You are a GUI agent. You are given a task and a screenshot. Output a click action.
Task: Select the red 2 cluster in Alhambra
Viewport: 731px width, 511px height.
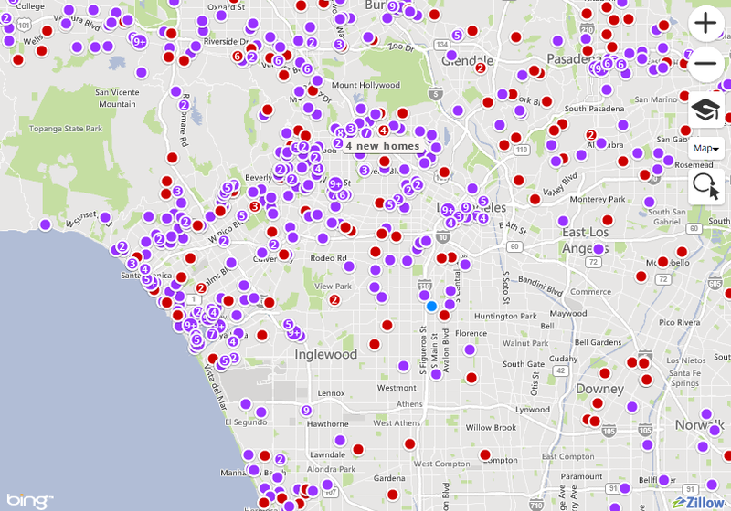coord(592,135)
